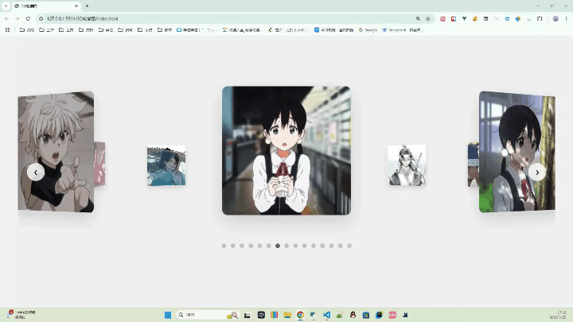Screen dimensions: 573x322
Task: Select the eighth carousel pagination dot
Action: tap(286, 246)
